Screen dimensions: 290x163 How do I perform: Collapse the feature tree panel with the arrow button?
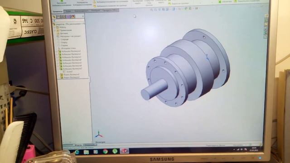(82, 16)
